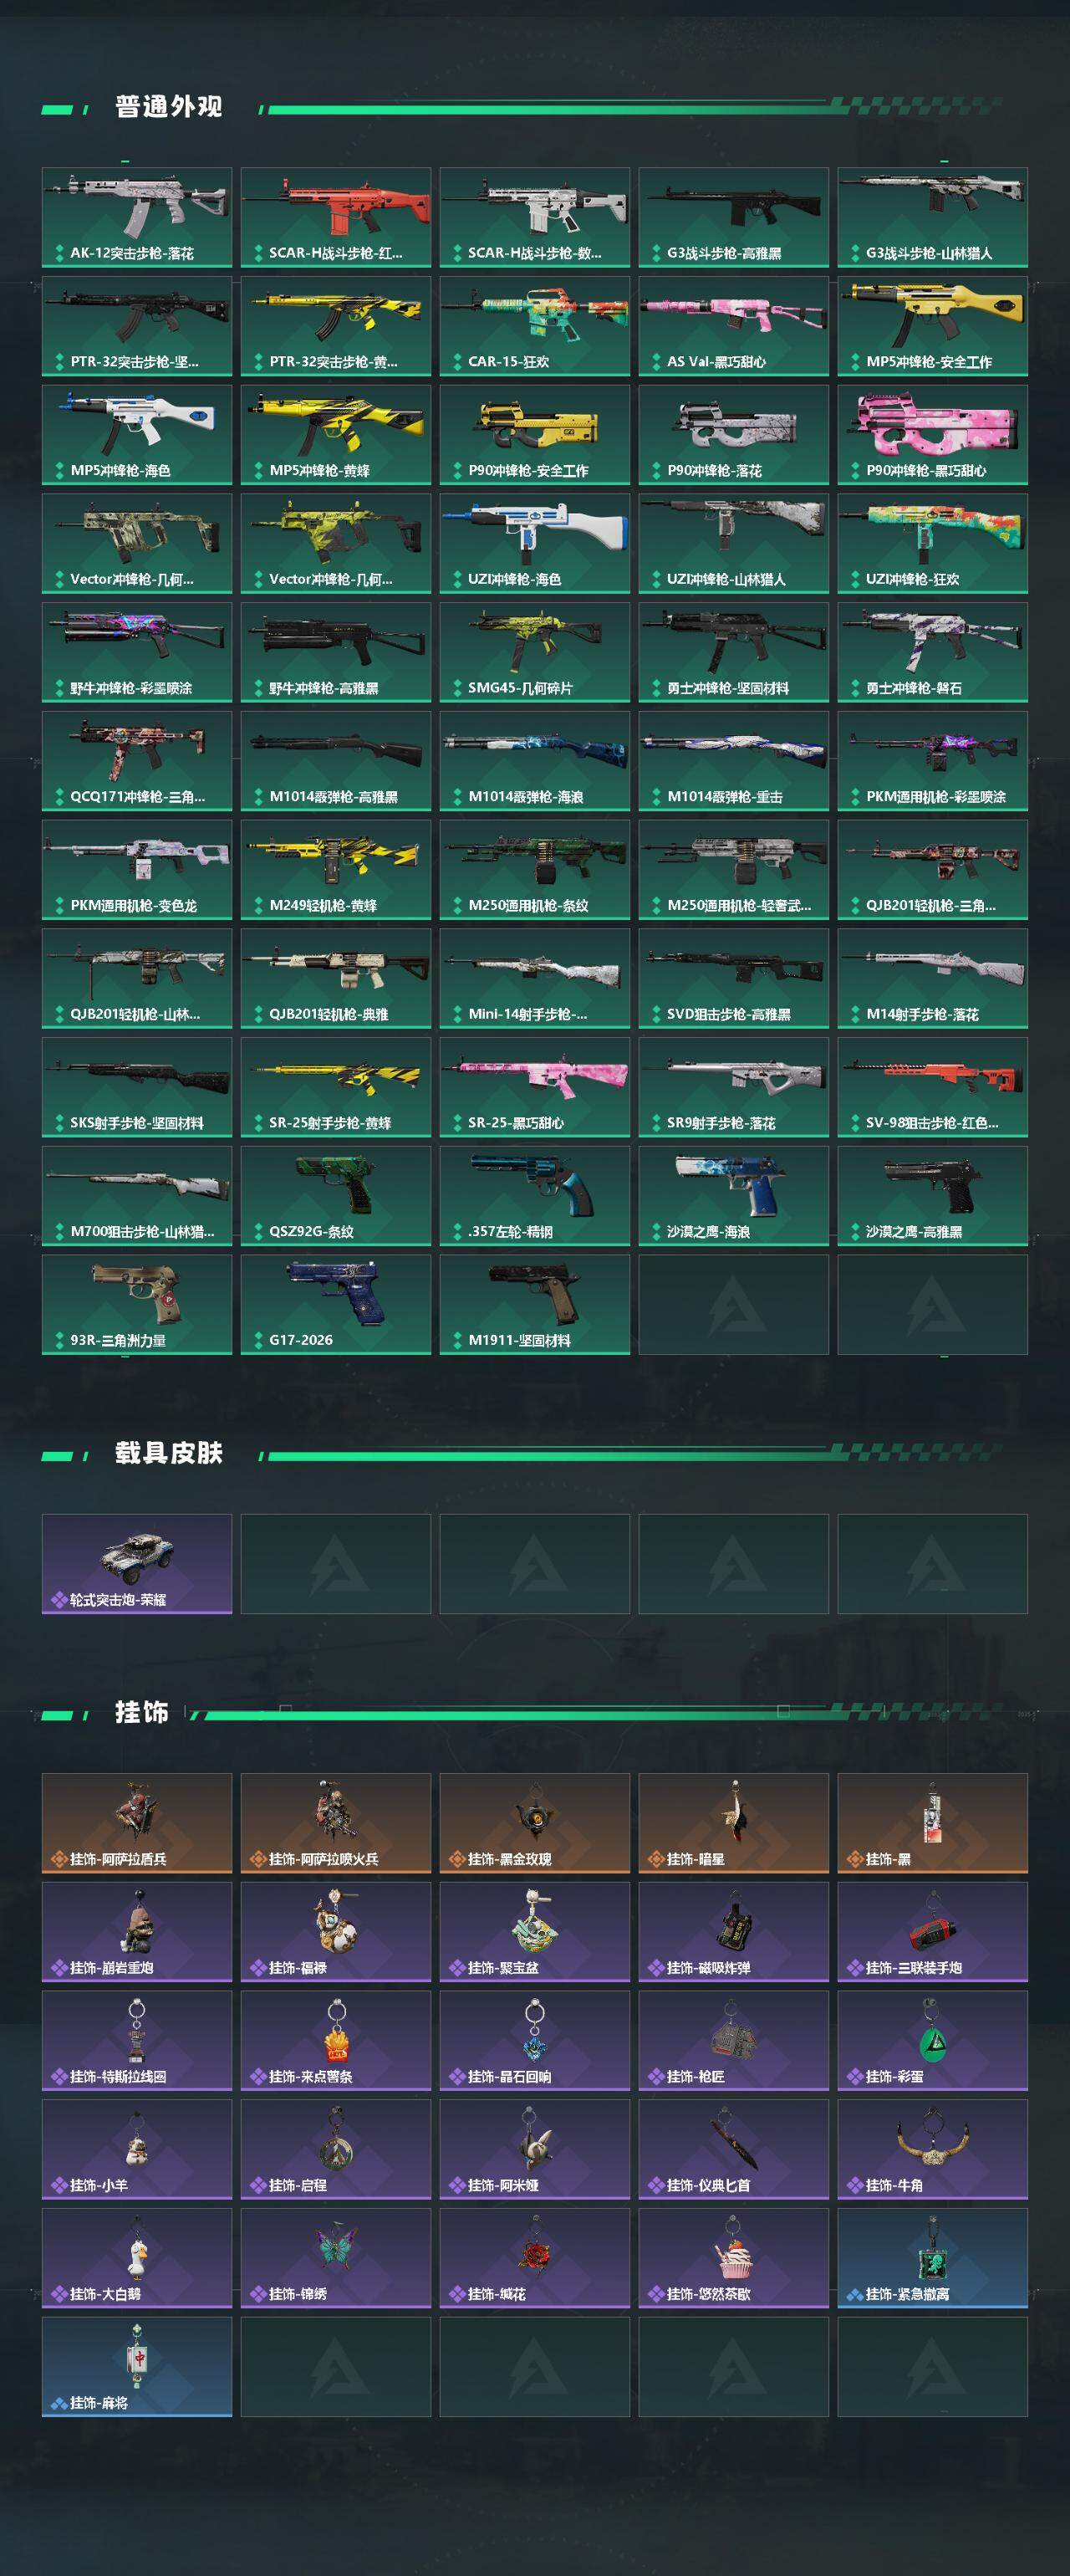
Task: Select the 挂饰-彩蛋 green charm icon
Action: (932, 2041)
